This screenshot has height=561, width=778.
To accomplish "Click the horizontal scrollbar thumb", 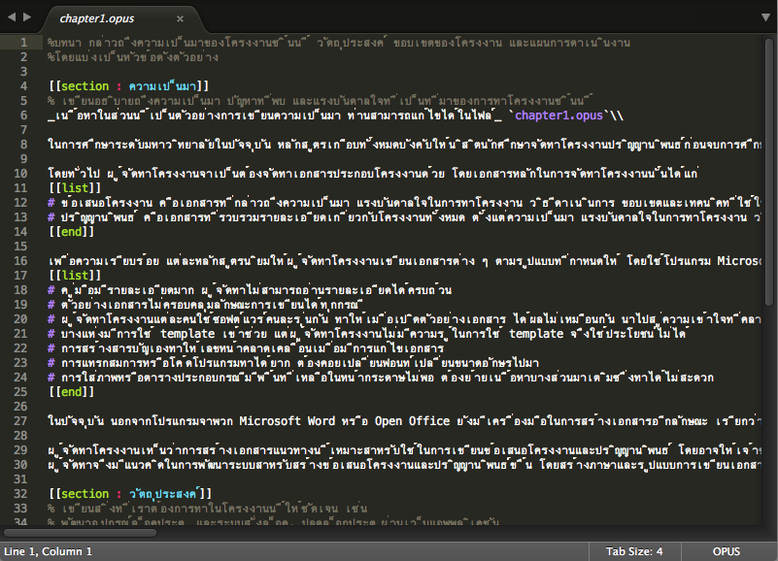I will click(80, 532).
